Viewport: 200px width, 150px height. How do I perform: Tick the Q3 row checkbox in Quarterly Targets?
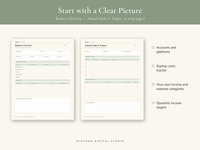[x=137, y=71]
